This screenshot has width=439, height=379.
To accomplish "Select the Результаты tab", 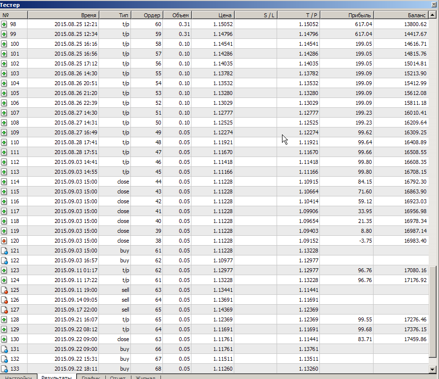I will click(57, 377).
